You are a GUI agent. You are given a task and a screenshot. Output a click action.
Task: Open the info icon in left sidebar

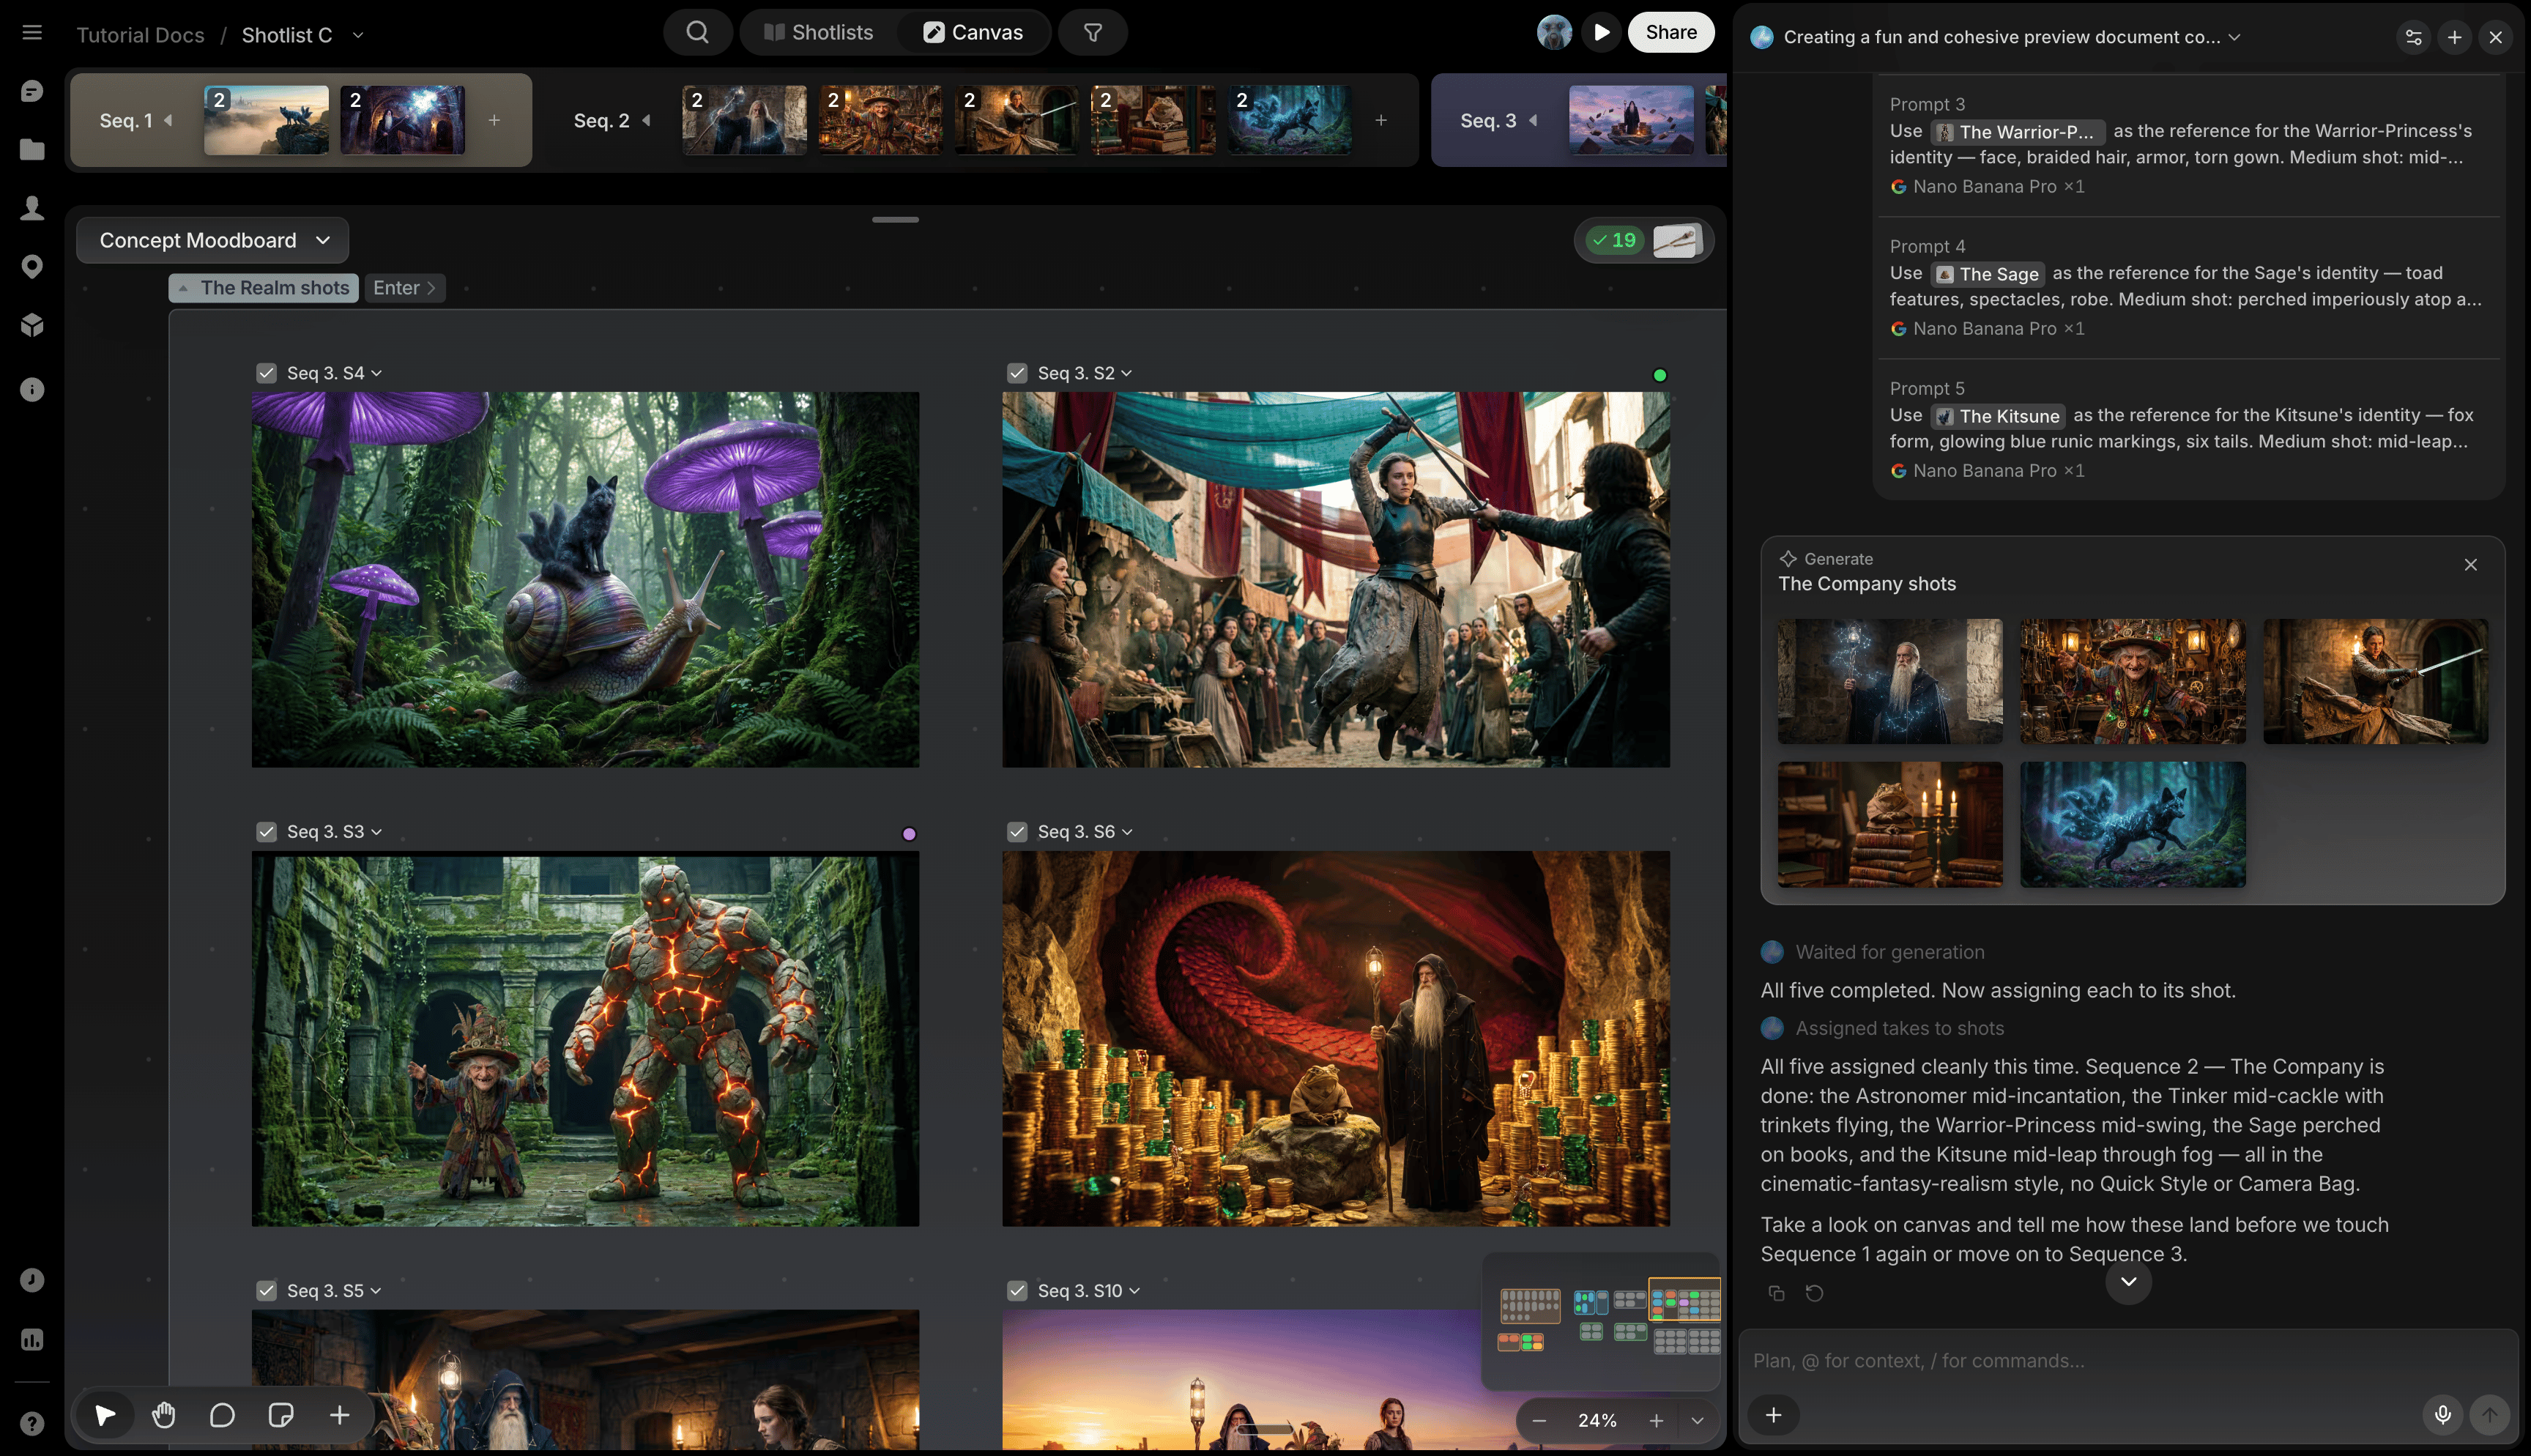click(x=32, y=390)
